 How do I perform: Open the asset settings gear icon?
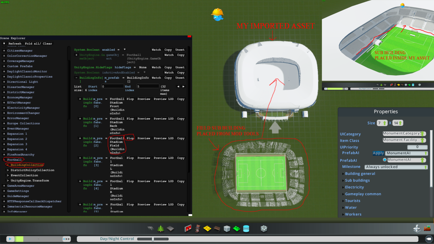click(x=264, y=229)
